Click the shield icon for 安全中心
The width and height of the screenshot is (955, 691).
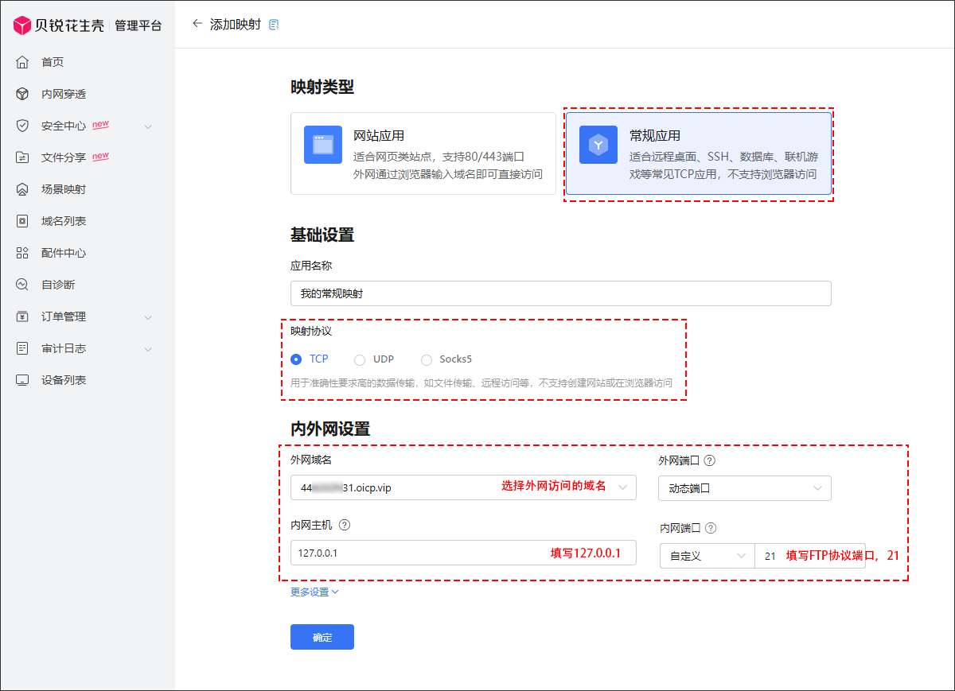(22, 126)
